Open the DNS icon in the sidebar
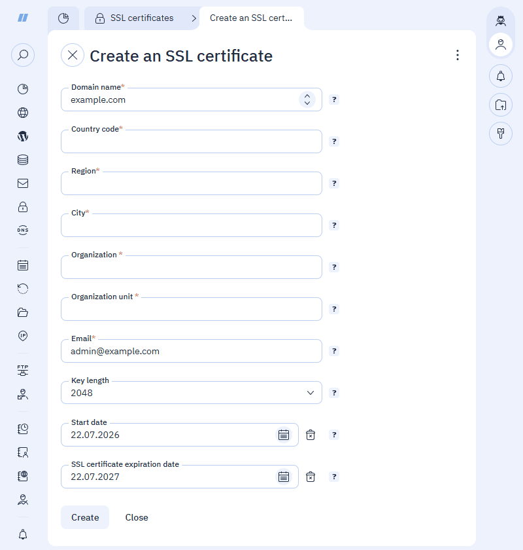This screenshot has height=550, width=523. tap(23, 230)
